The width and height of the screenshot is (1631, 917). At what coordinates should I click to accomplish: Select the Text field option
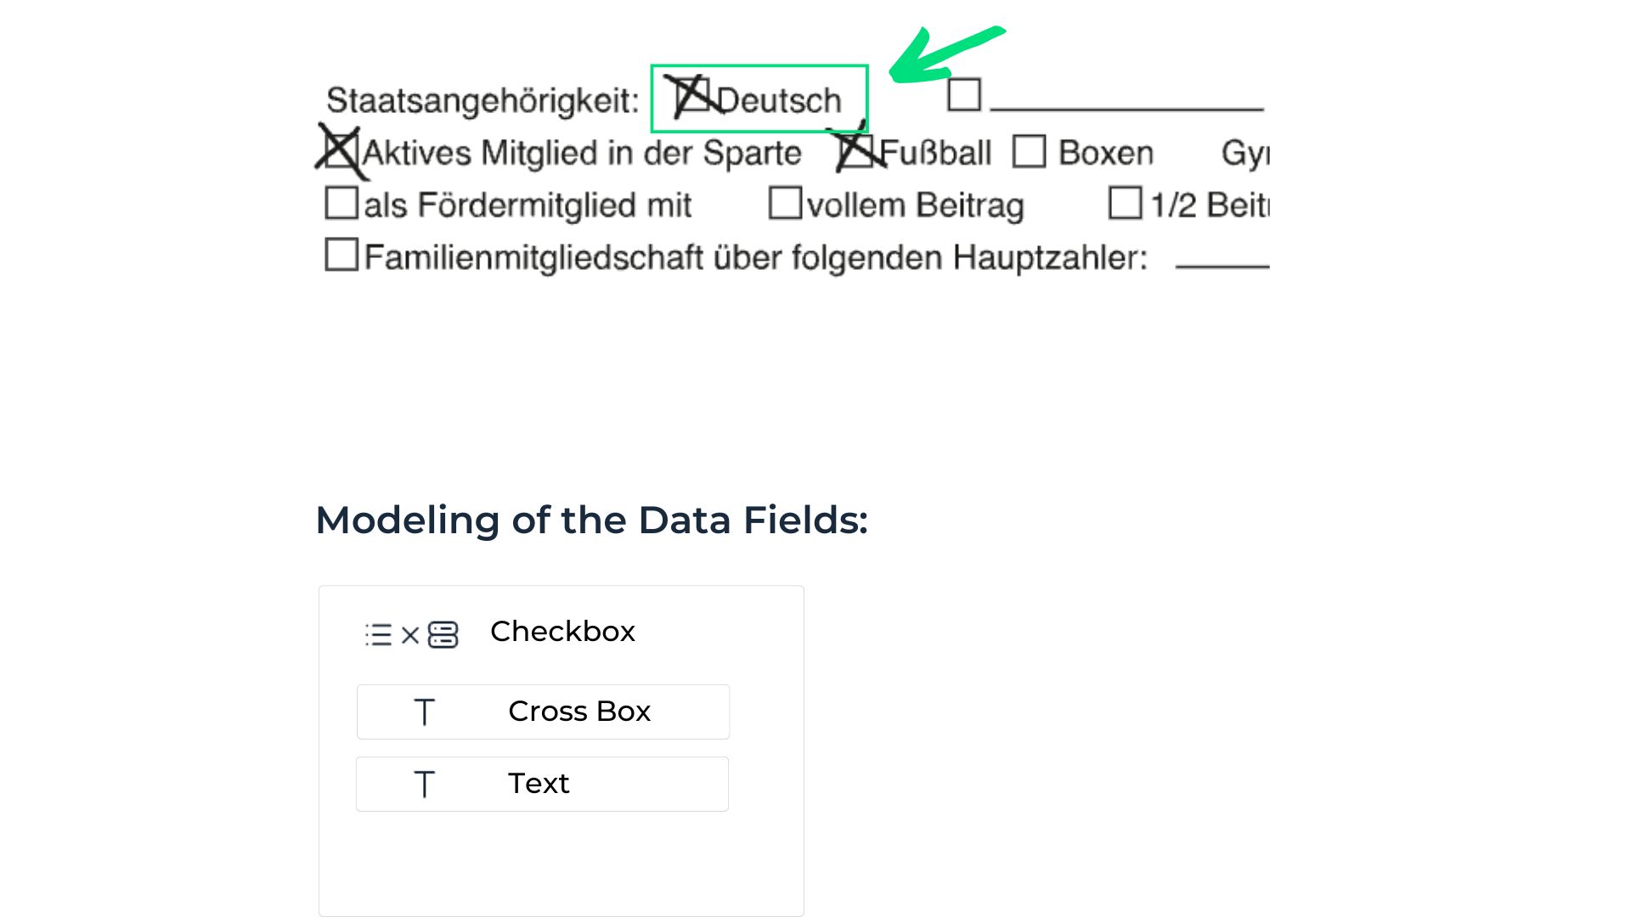pos(544,781)
